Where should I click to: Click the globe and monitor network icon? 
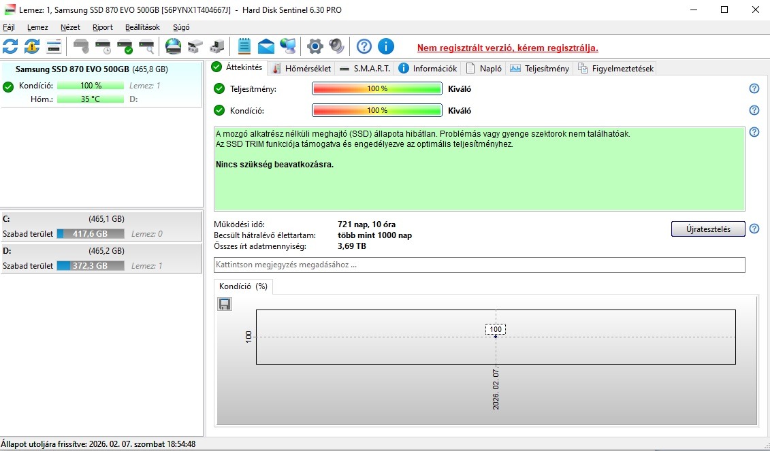click(x=288, y=47)
